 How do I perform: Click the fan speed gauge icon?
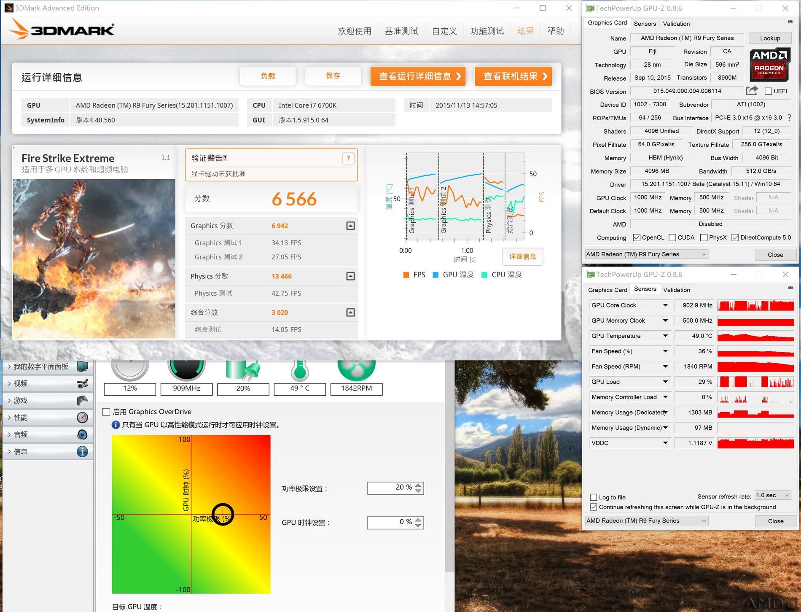(x=356, y=370)
